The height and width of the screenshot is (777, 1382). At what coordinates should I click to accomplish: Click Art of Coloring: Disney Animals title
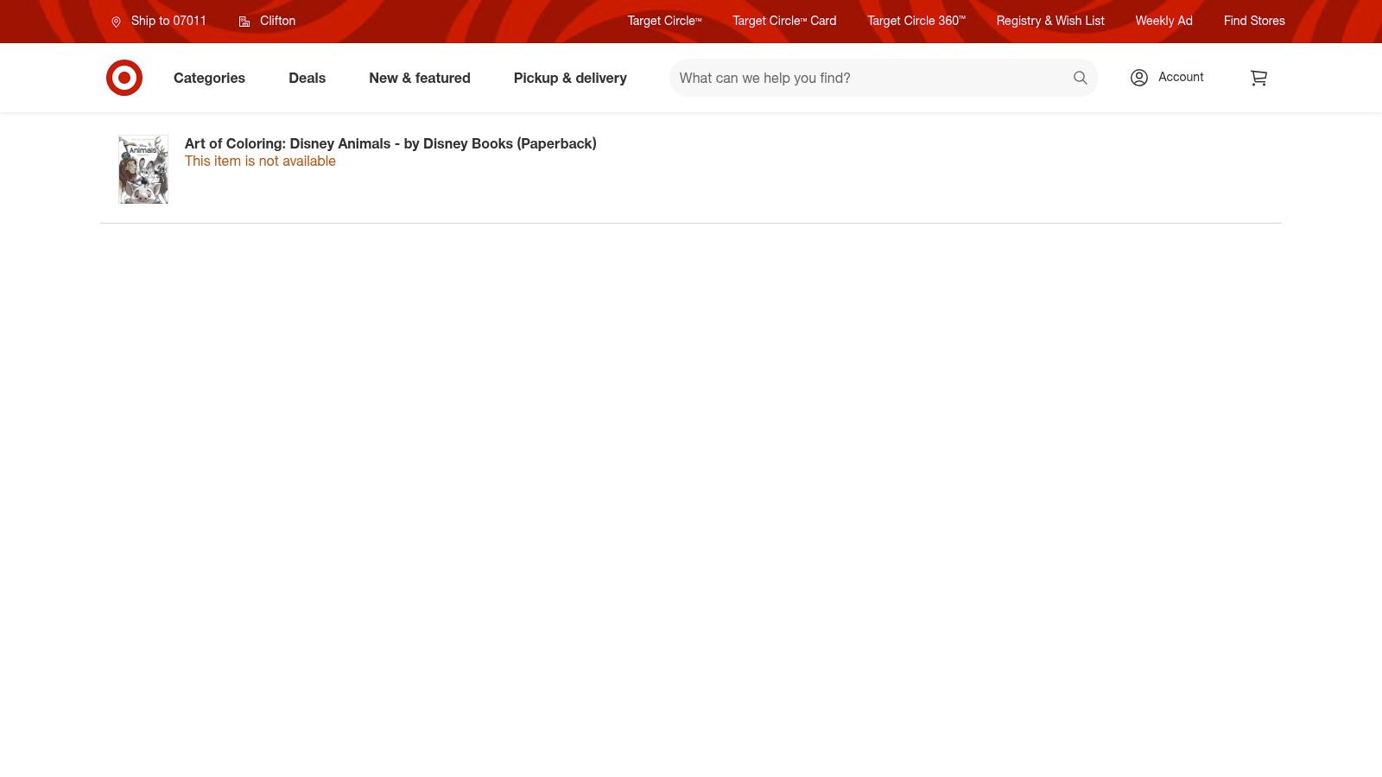pyautogui.click(x=390, y=143)
